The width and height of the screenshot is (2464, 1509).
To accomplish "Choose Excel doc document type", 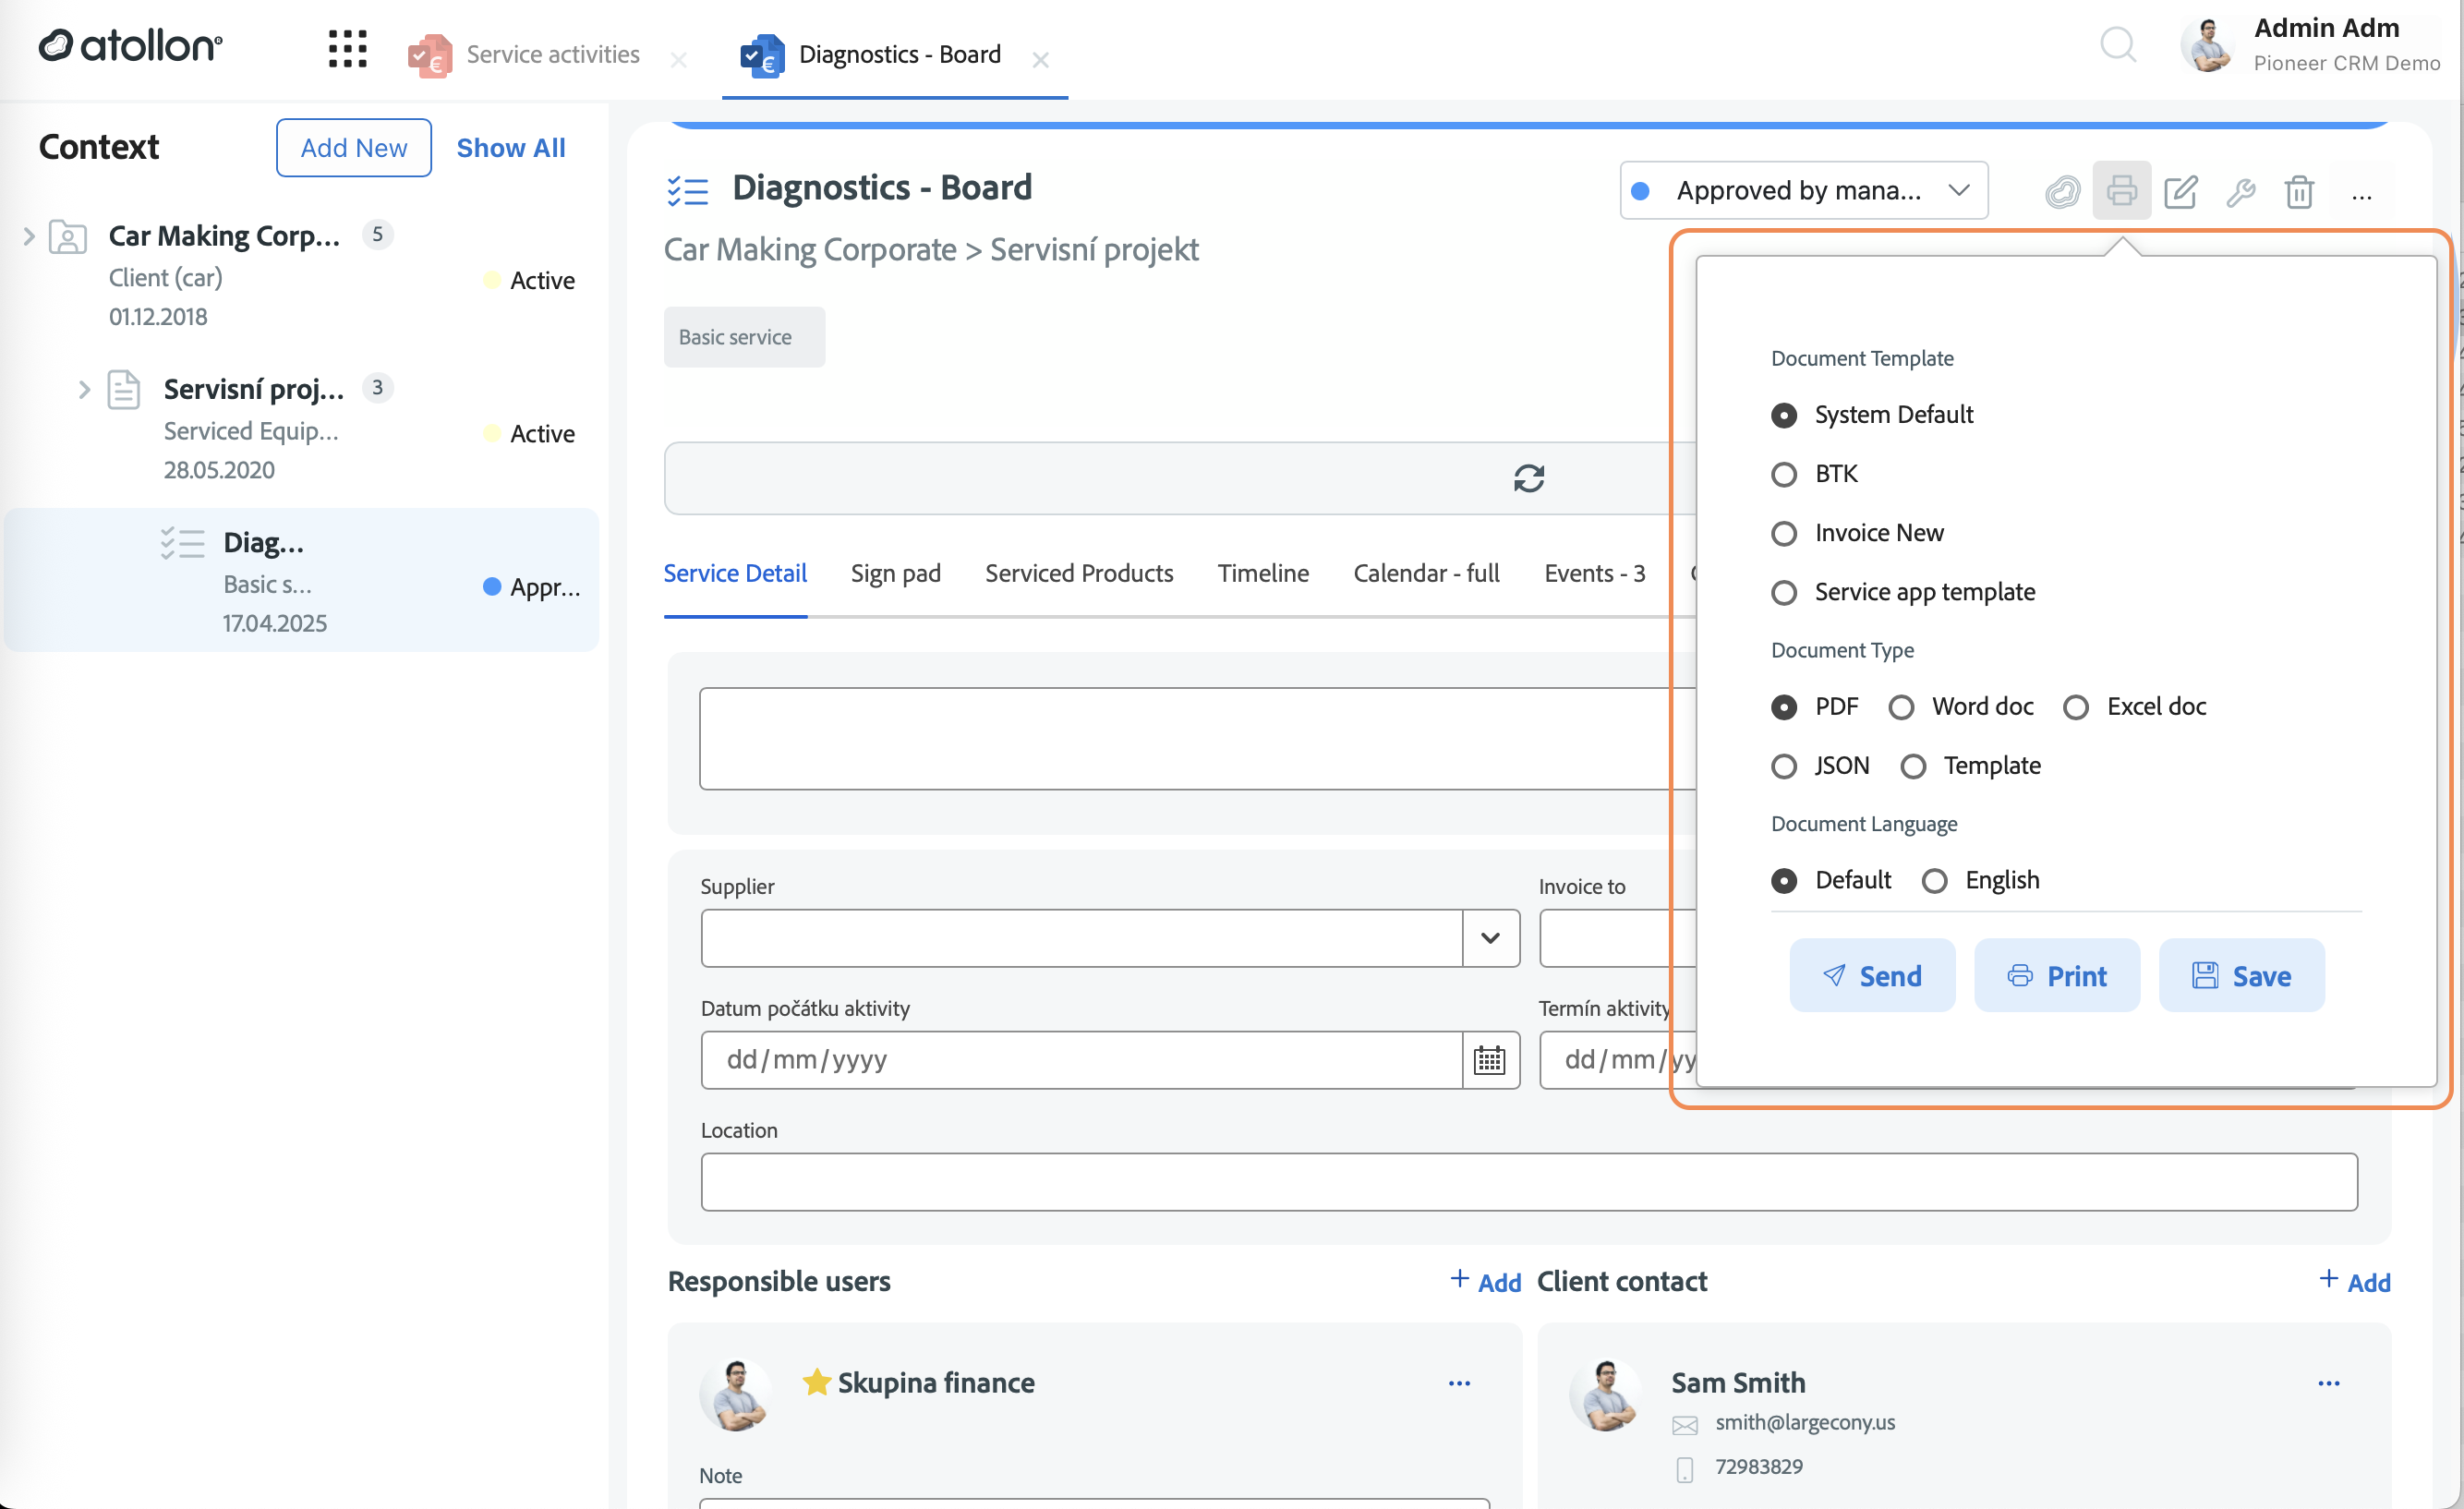I will [2076, 707].
